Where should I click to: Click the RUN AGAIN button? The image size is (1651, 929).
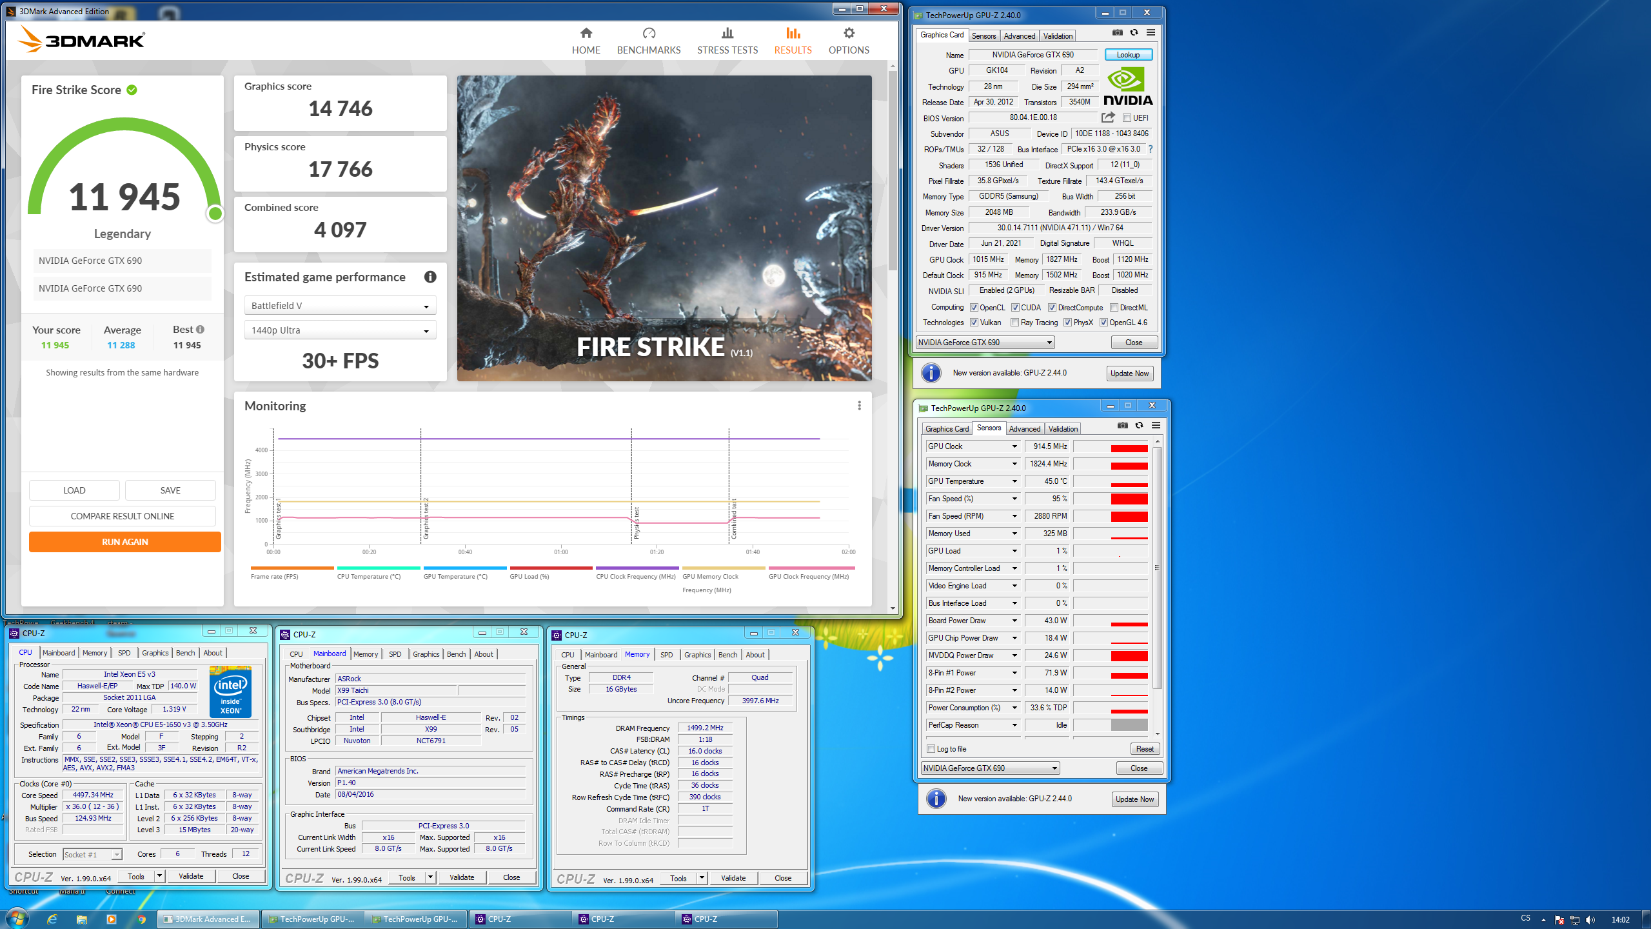pyautogui.click(x=125, y=542)
